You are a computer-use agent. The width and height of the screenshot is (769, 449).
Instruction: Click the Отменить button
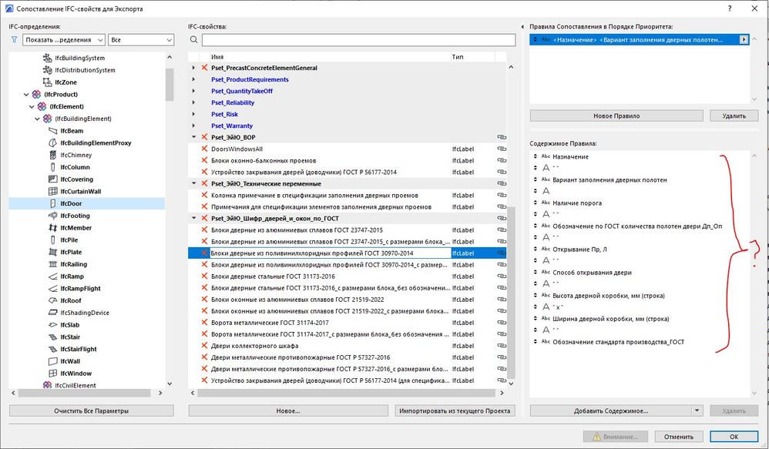tap(679, 437)
